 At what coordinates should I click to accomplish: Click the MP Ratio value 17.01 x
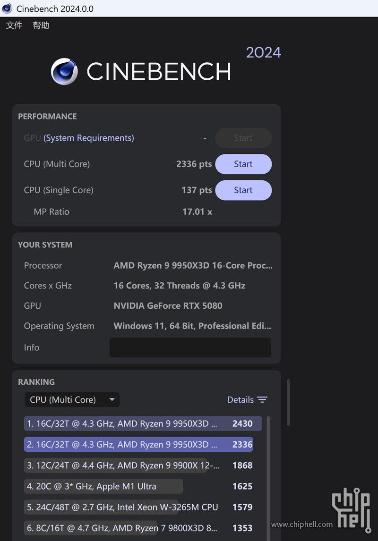197,211
